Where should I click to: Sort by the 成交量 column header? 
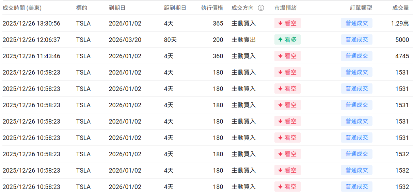coord(400,8)
